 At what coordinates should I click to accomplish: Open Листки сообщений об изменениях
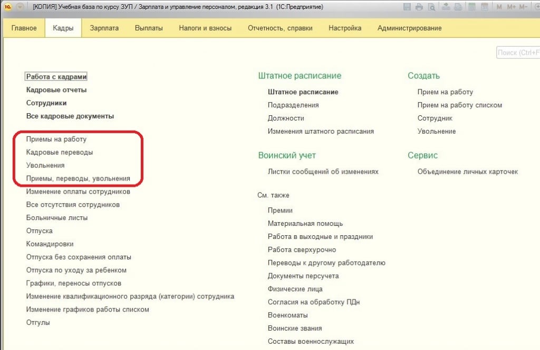pos(323,172)
